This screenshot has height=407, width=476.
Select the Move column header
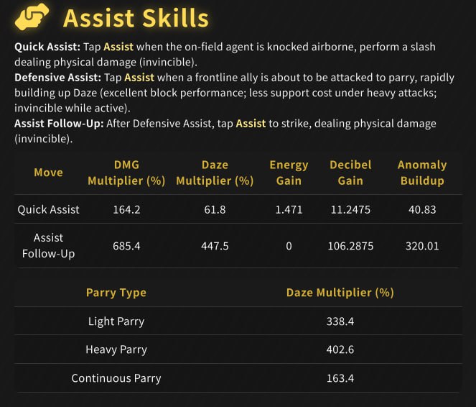[48, 173]
